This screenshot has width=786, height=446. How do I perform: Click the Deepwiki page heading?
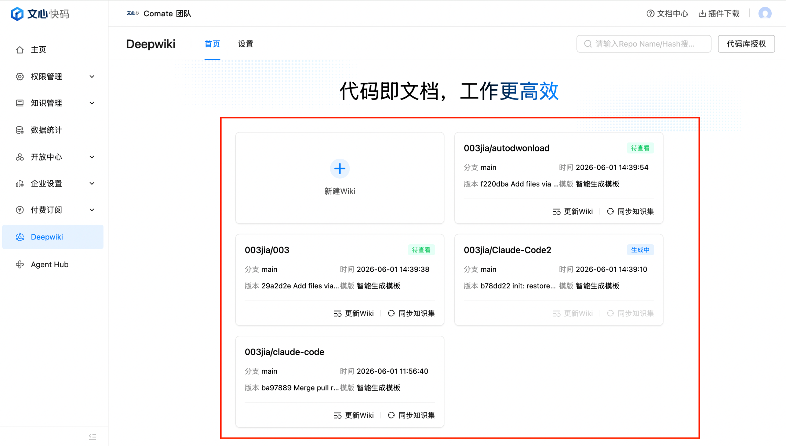click(151, 44)
